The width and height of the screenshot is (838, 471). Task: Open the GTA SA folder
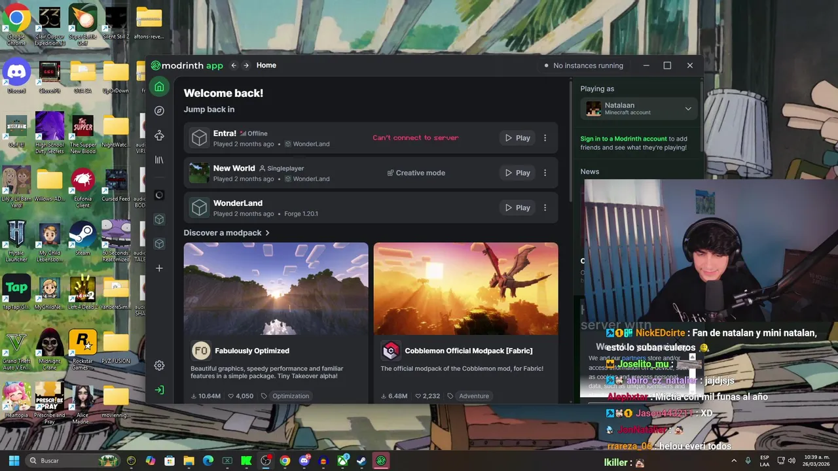coord(82,77)
